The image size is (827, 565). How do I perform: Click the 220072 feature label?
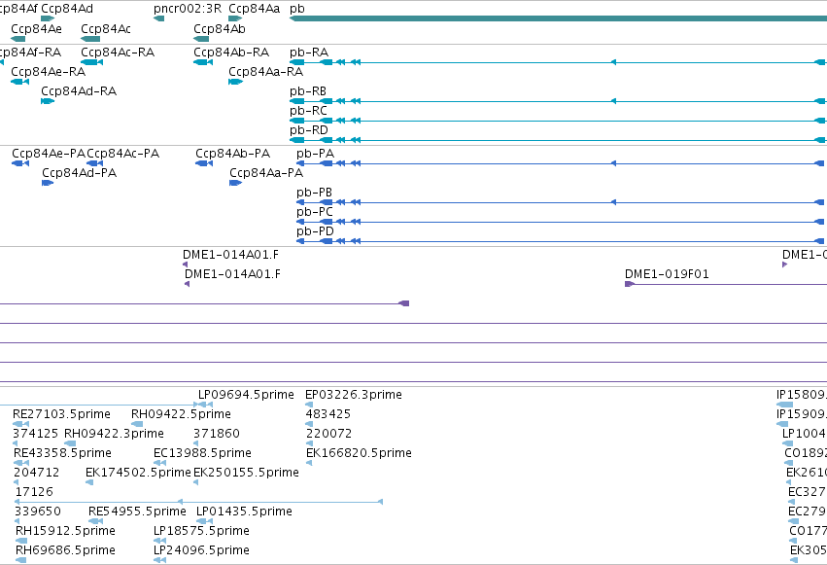tap(328, 434)
